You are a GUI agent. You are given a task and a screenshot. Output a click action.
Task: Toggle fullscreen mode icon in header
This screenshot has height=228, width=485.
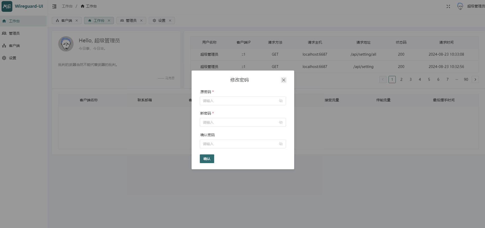(448, 6)
